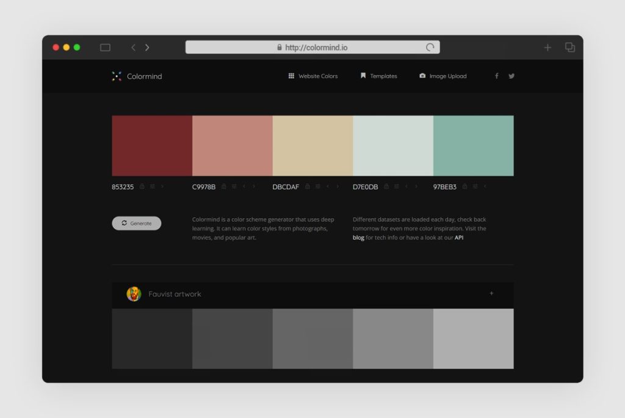Lock color C9978B
The height and width of the screenshot is (418, 625).
click(223, 186)
